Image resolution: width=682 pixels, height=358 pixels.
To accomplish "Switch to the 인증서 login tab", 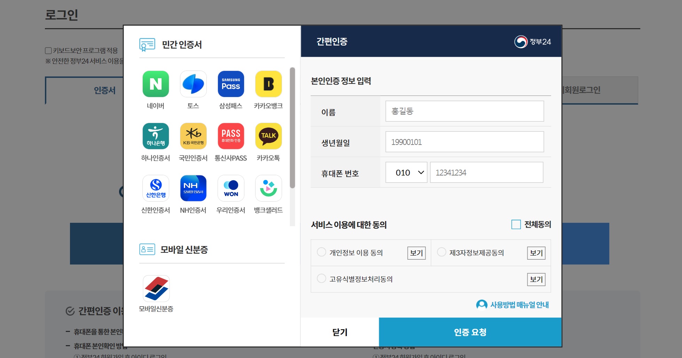I will (104, 90).
